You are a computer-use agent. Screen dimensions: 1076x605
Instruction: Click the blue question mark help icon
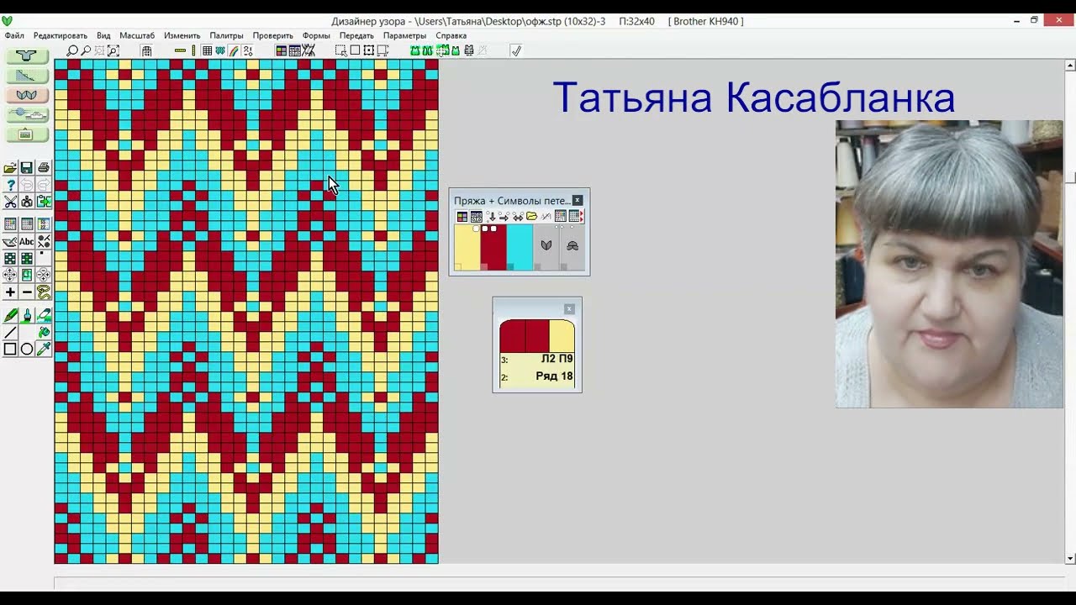coord(10,185)
